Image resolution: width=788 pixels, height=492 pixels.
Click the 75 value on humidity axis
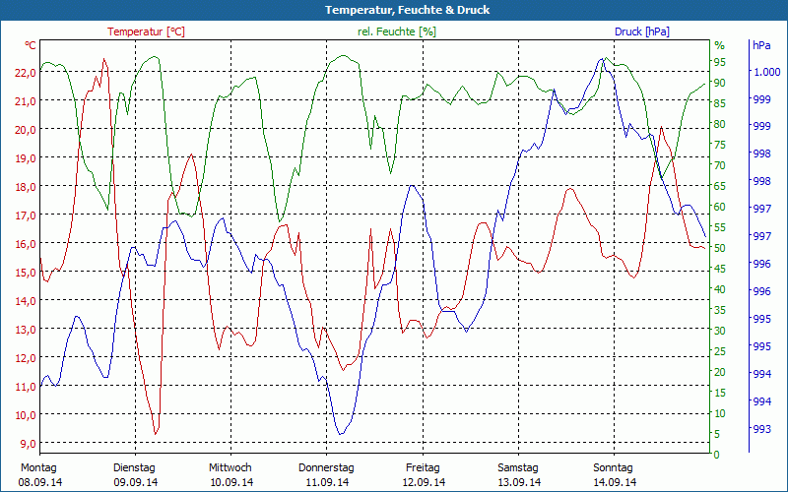(720, 145)
